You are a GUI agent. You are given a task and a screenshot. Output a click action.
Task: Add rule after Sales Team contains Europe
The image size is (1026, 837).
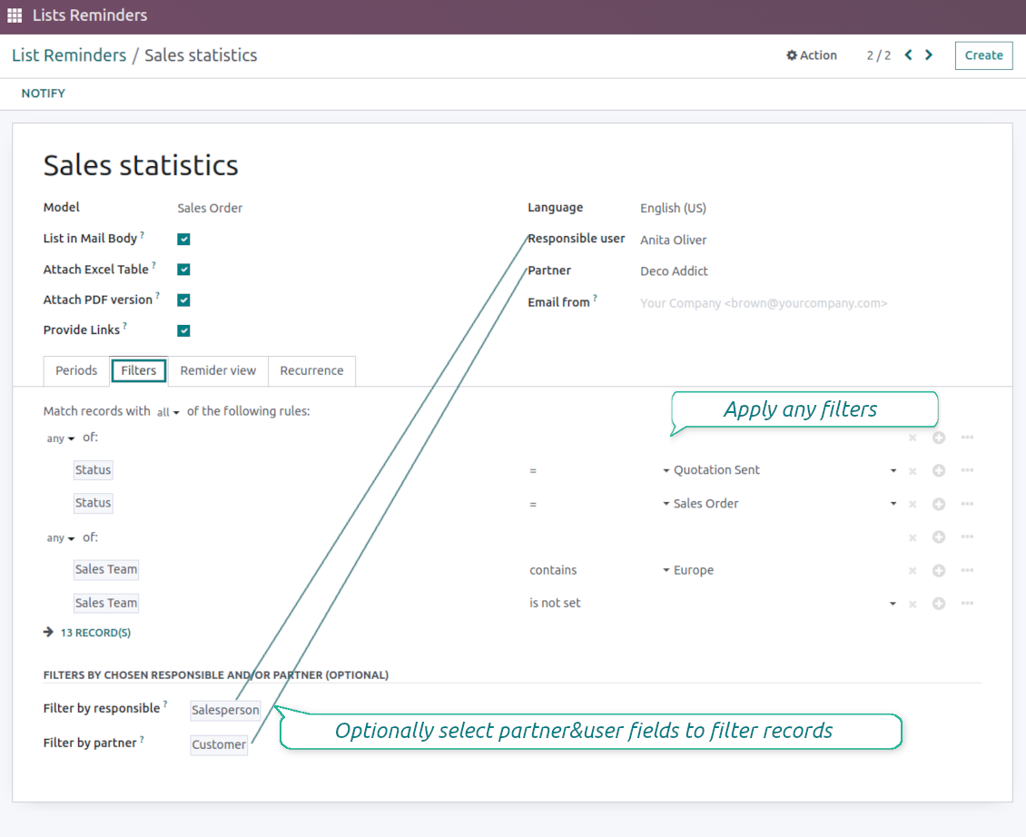tap(938, 571)
